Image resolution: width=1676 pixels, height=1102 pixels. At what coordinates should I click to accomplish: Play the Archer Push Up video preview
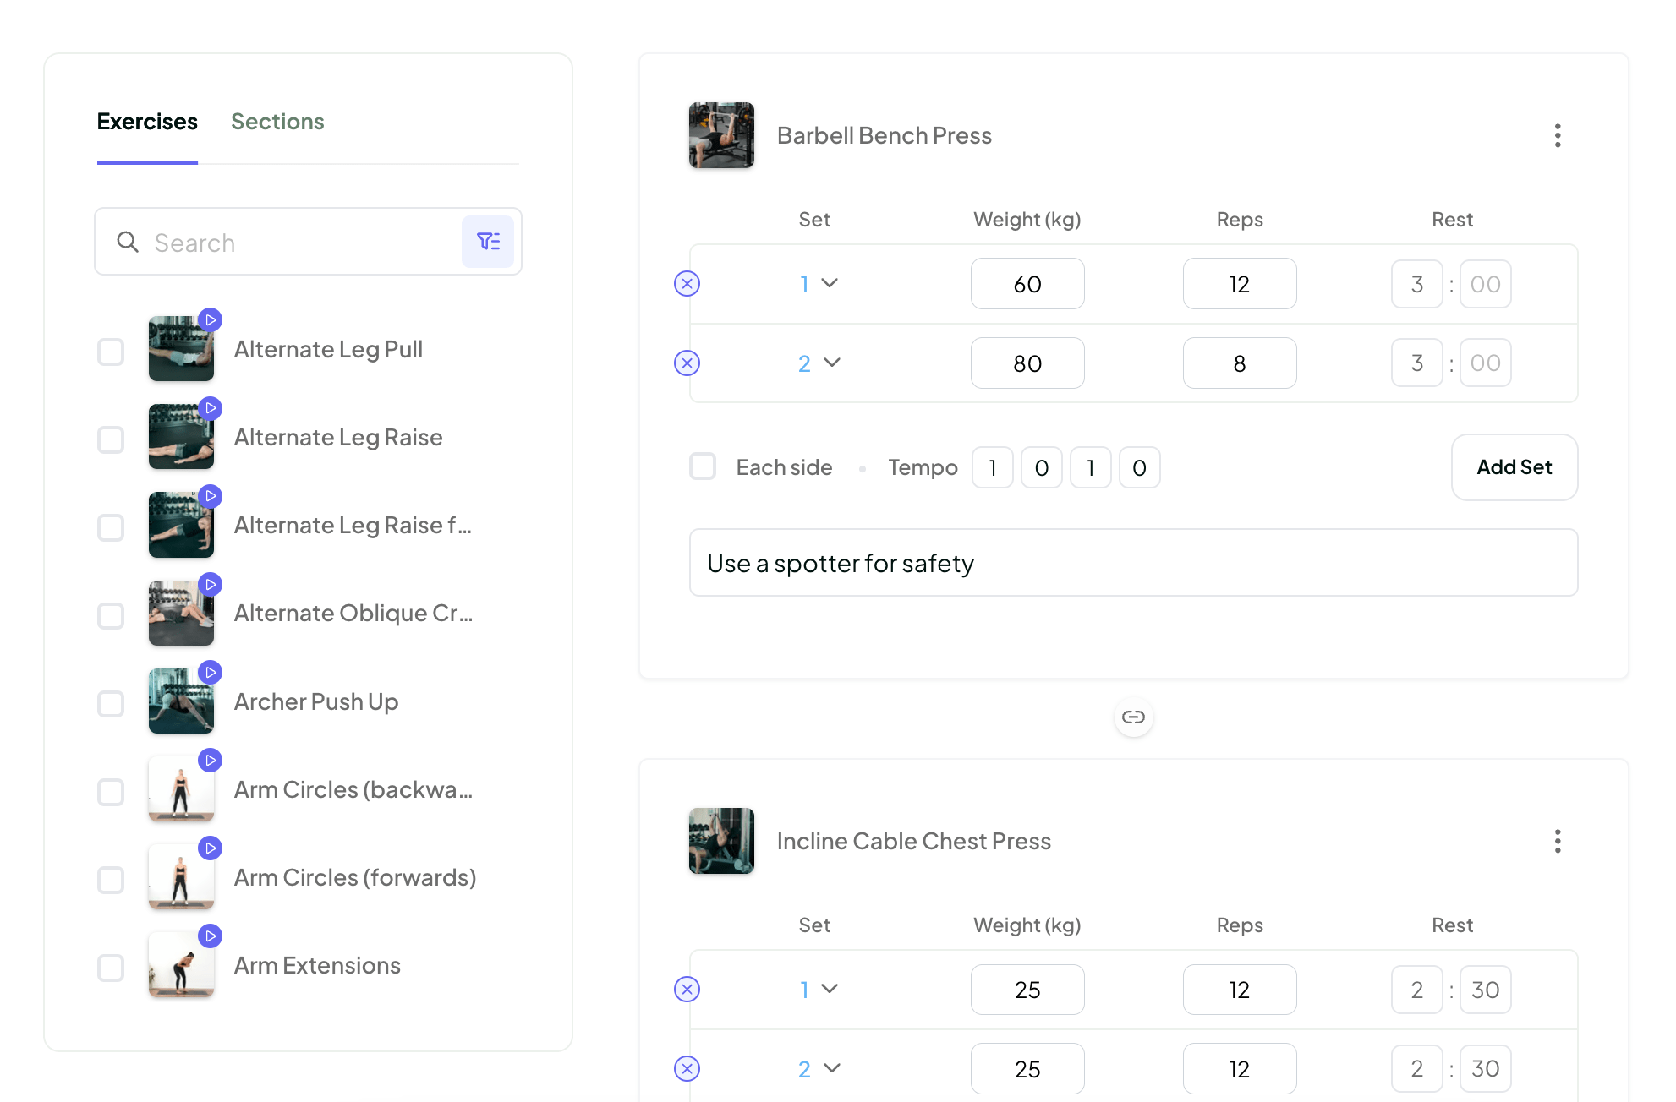(211, 673)
